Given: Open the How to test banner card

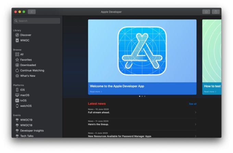Looking at the screenshot, I should pyautogui.click(x=212, y=57).
